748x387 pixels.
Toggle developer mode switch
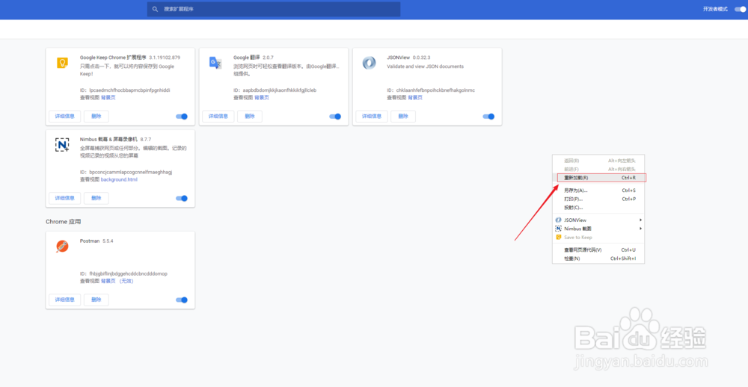[x=740, y=9]
